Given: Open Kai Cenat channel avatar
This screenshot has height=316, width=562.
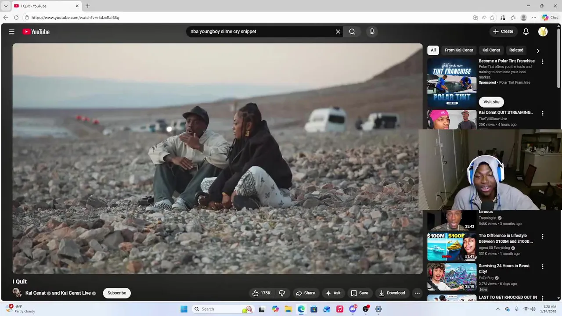Looking at the screenshot, I should click(17, 293).
